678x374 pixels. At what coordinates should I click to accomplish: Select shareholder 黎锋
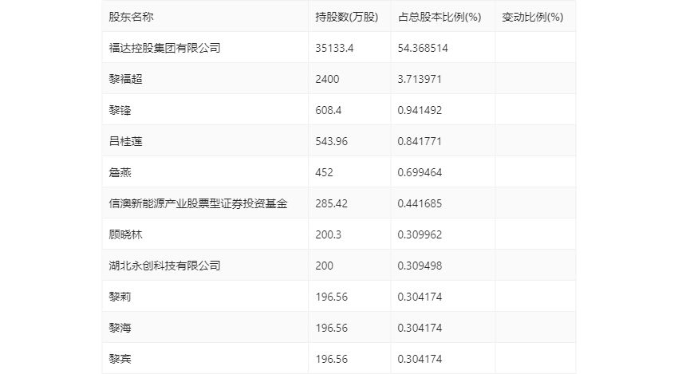pos(120,110)
